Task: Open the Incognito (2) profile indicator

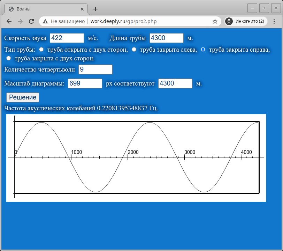Action: click(x=245, y=21)
